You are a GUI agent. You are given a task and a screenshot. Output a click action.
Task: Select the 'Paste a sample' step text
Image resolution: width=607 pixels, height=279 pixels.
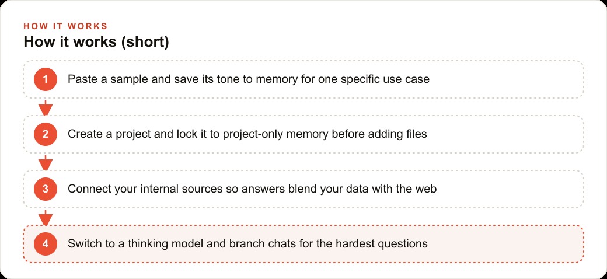(x=249, y=79)
